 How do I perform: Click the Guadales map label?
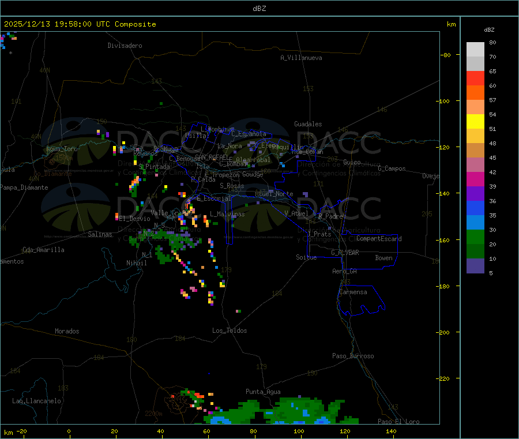point(308,124)
